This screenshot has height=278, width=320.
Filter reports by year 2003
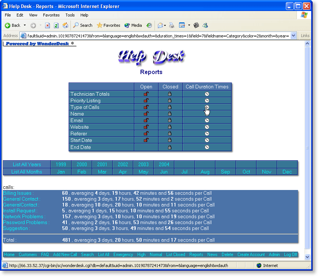(143, 164)
